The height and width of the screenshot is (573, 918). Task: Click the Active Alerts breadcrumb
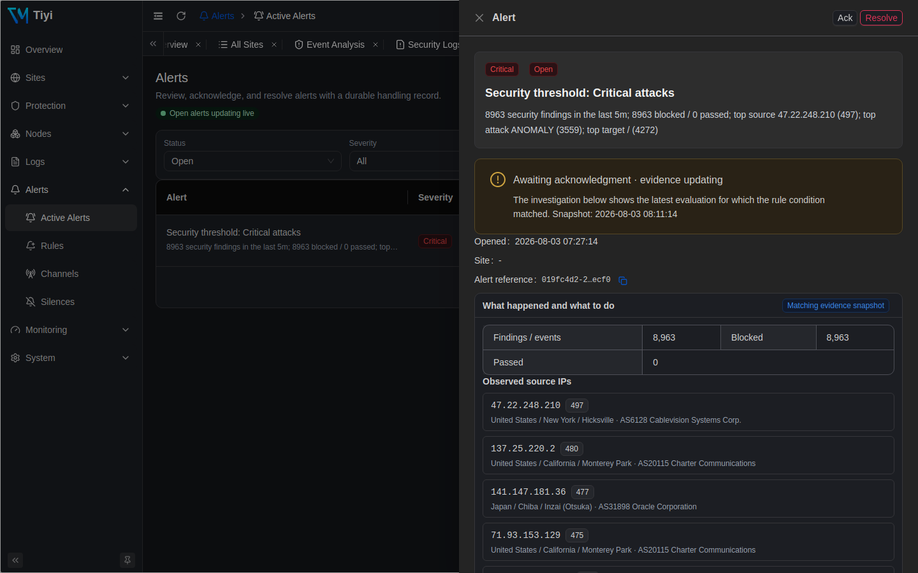point(284,16)
